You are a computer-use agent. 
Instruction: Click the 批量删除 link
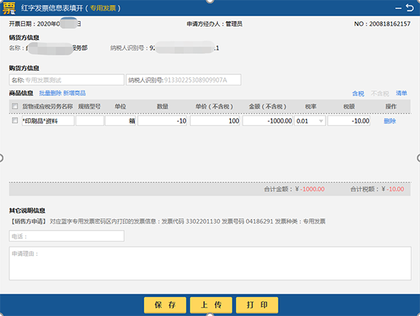[50, 92]
